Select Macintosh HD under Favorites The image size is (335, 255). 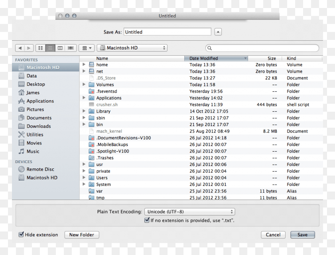pyautogui.click(x=46, y=67)
